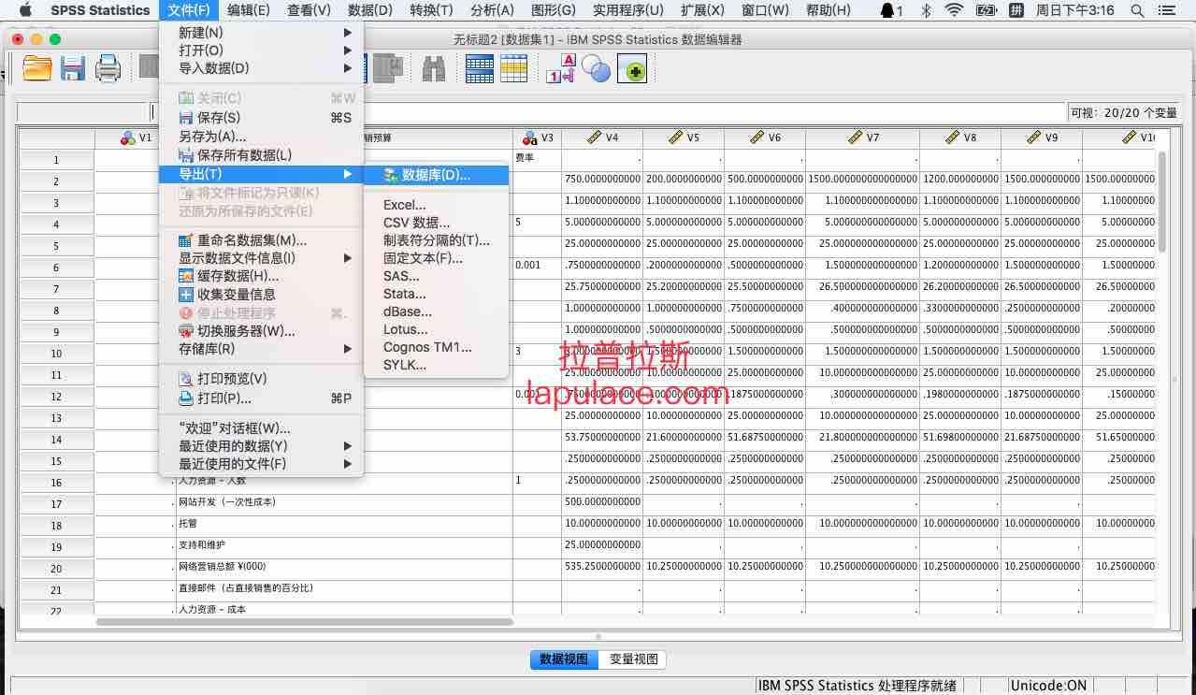The width and height of the screenshot is (1196, 695).
Task: Click the green plus toolbar icon
Action: click(x=632, y=68)
